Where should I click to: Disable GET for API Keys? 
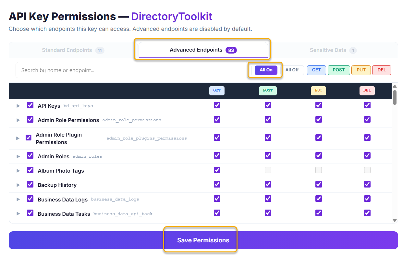coord(217,105)
